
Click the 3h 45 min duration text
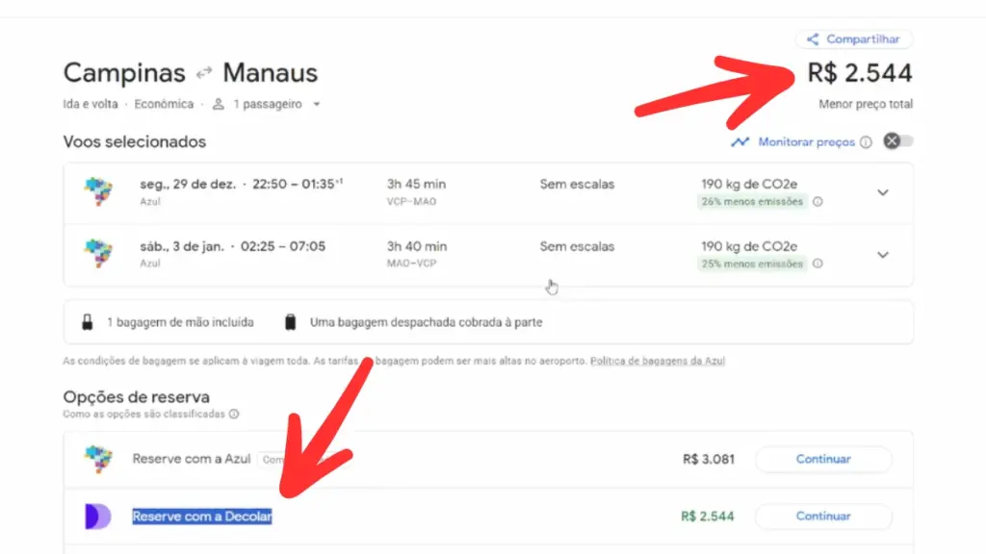point(416,184)
